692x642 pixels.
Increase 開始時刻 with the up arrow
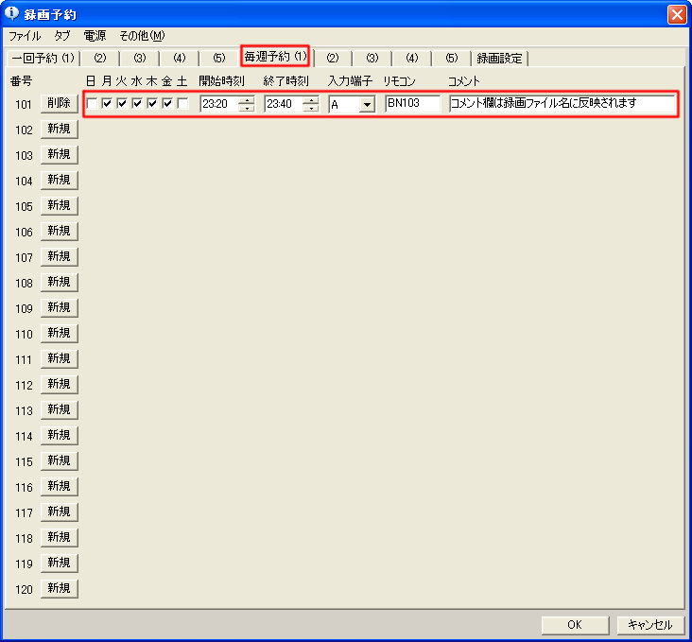coord(247,99)
